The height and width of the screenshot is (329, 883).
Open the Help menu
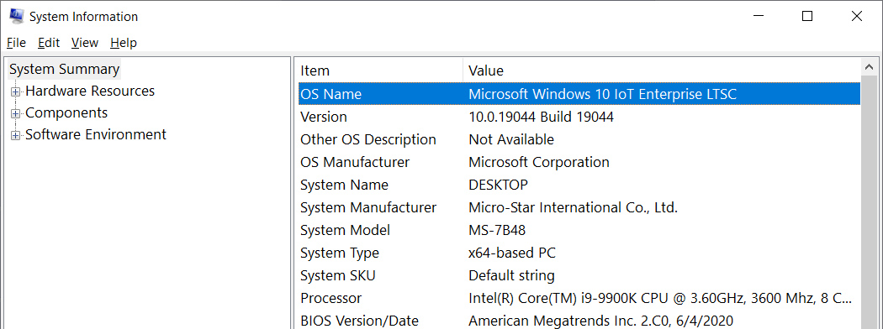pos(124,43)
